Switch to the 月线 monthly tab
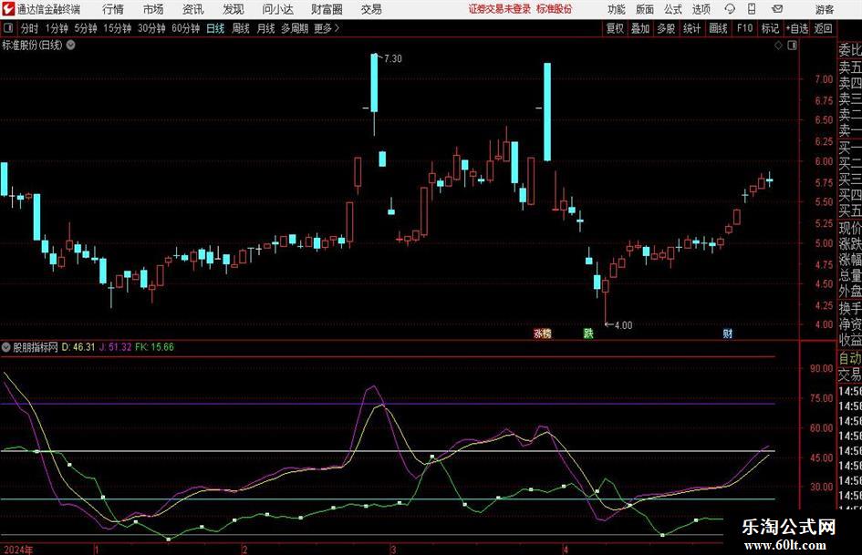The width and height of the screenshot is (862, 555). click(266, 28)
